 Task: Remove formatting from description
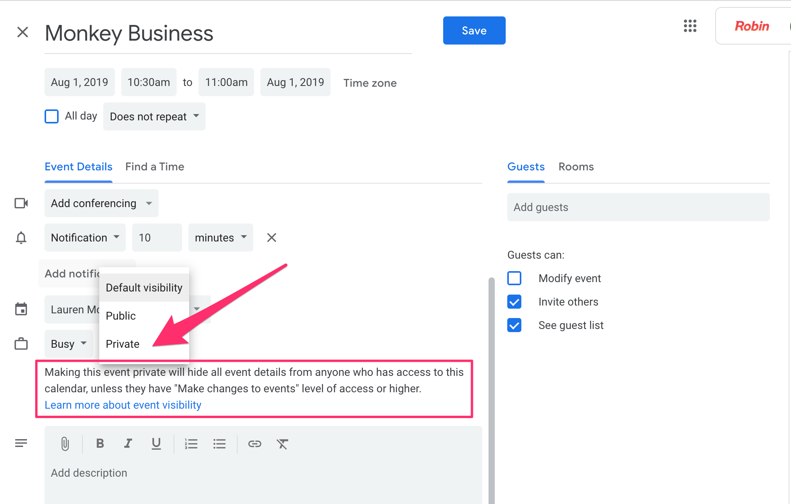(x=282, y=444)
